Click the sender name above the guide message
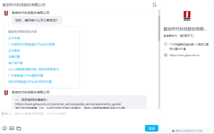 [31, 92]
